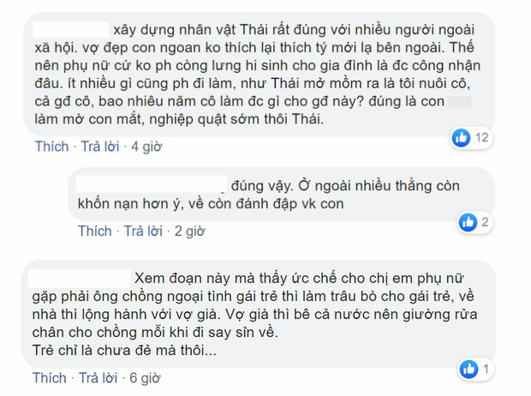Click the thumbs-up reaction icon beside 2
The height and width of the screenshot is (396, 531).
coord(468,223)
